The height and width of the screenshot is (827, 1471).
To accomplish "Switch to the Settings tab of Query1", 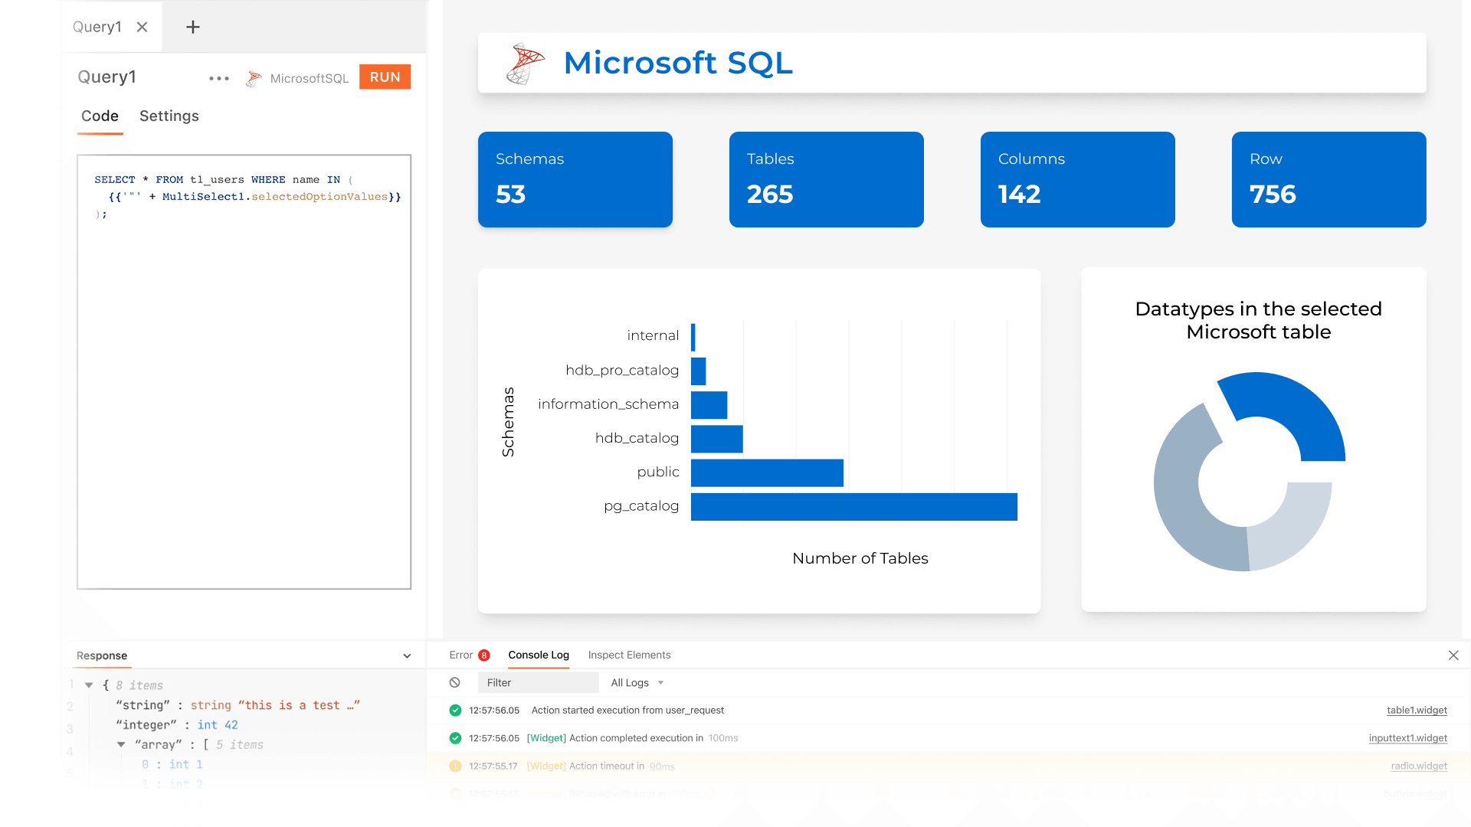I will 169,116.
